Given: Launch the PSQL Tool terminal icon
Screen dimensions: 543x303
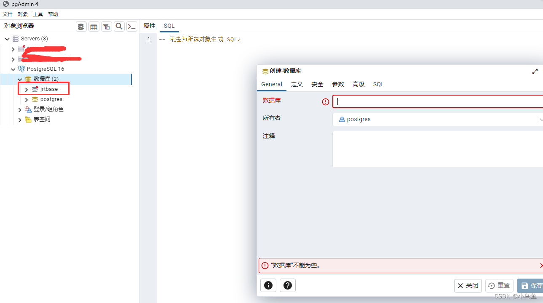Looking at the screenshot, I should coord(132,27).
